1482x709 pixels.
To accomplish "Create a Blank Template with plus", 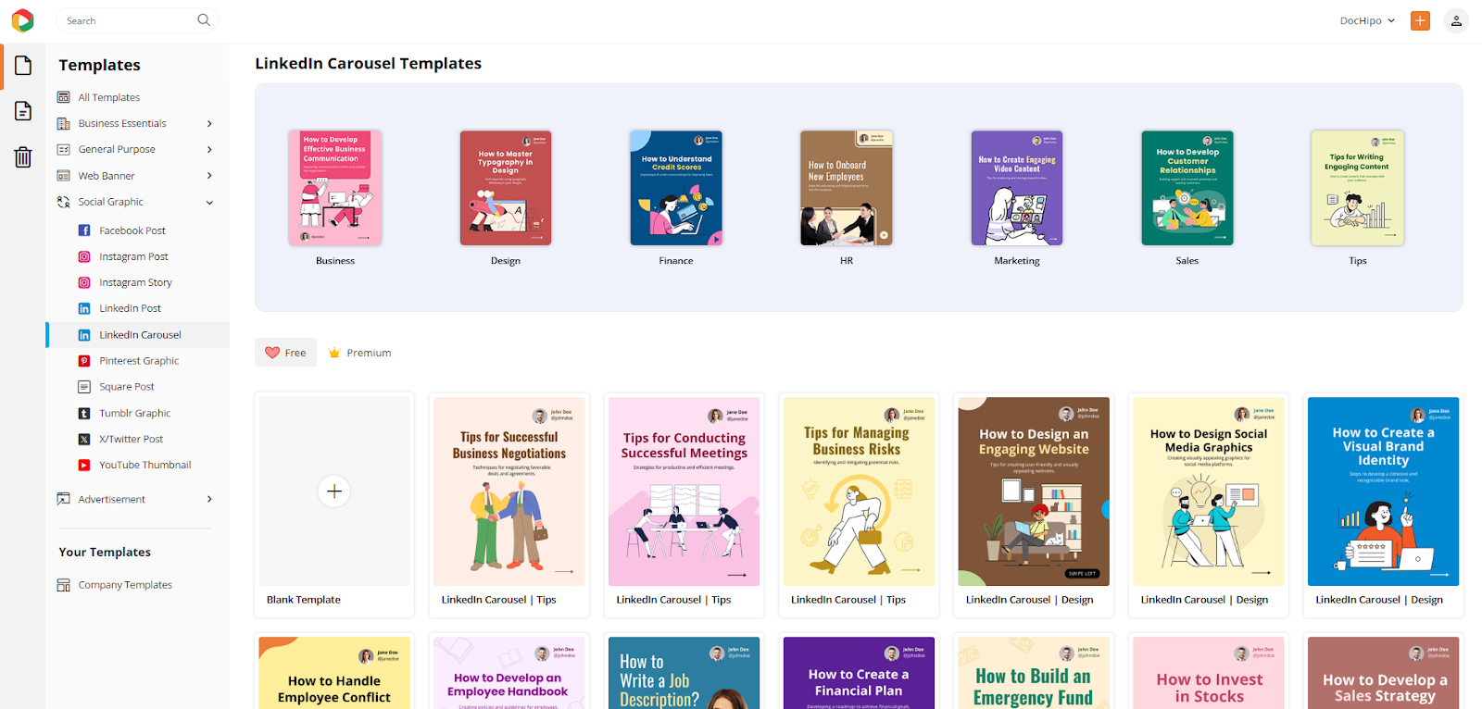I will point(334,491).
